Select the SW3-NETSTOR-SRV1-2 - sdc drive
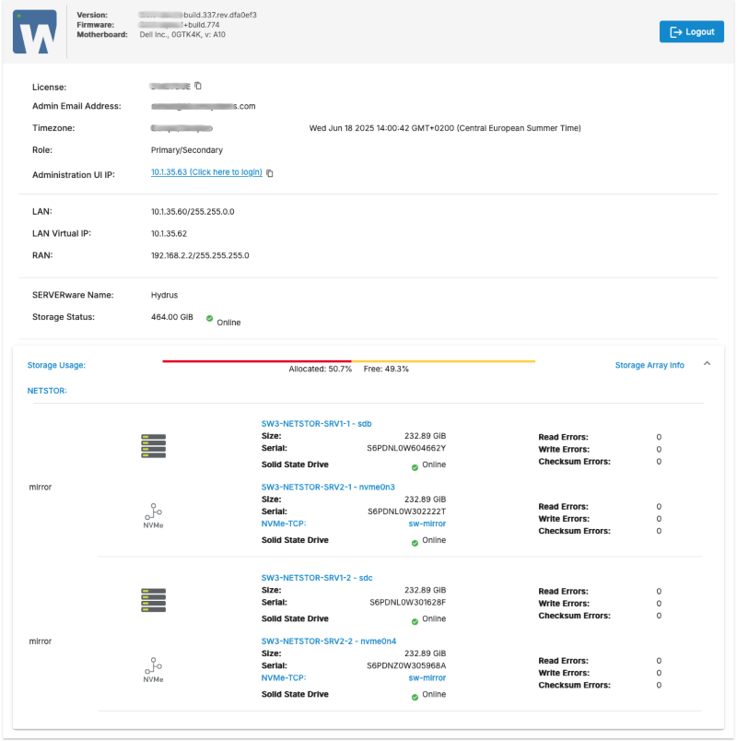 coord(316,578)
